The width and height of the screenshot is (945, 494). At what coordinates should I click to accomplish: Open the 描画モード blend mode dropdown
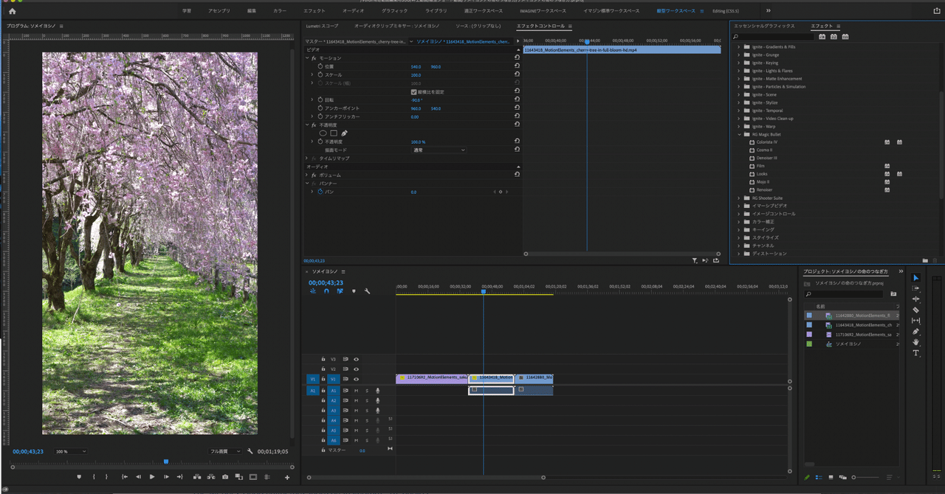439,150
